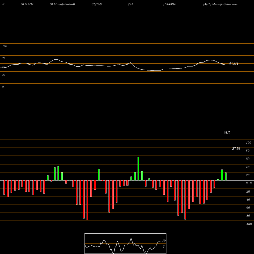
Task: Click the MunafaSutra.com watermark text in header
Action: (x=225, y=4)
